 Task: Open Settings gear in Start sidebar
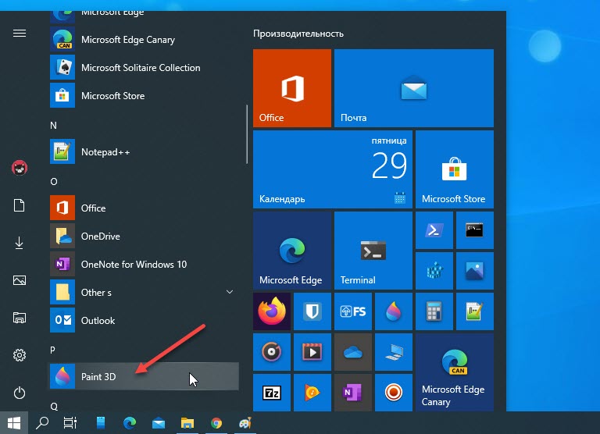(20, 355)
